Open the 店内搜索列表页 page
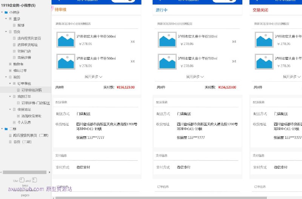The image size is (302, 199). click(x=29, y=38)
